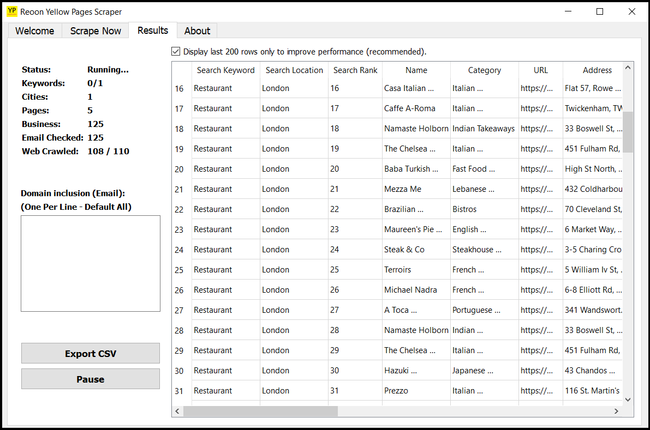Select the Results tab
Screen dimensions: 650x430
point(153,30)
